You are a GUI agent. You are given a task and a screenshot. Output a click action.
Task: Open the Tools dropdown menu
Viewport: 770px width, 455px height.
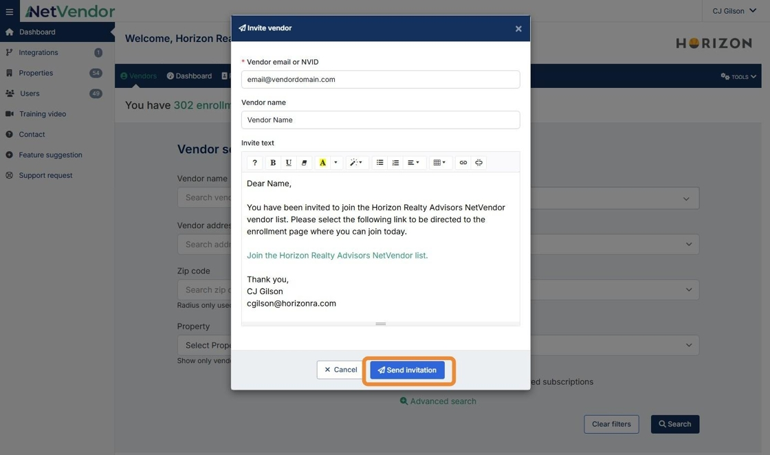738,76
